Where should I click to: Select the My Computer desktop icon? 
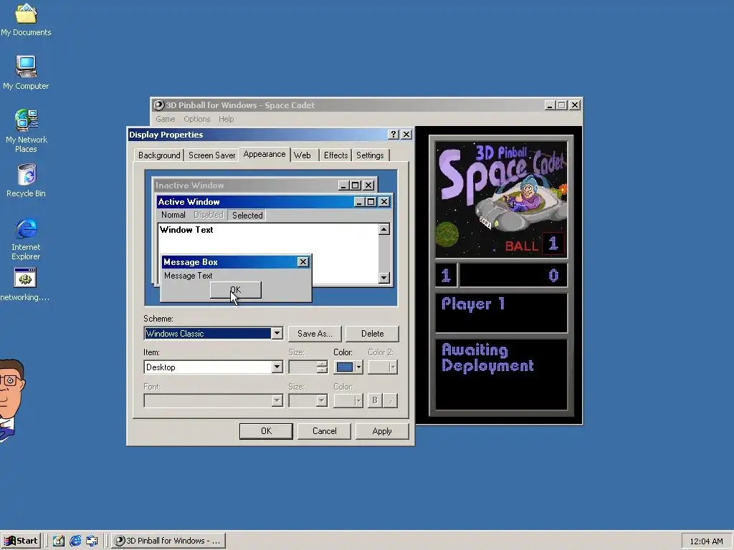[26, 72]
